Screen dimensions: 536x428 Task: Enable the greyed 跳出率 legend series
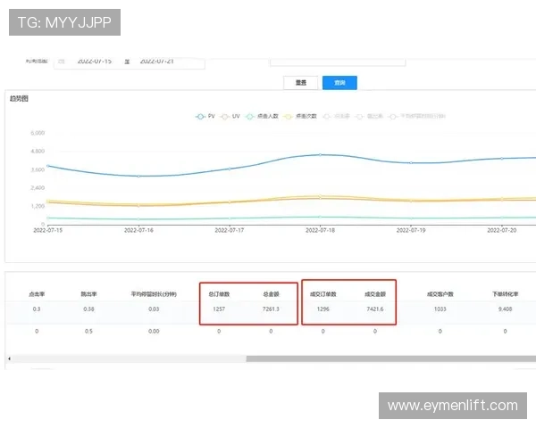pos(369,117)
